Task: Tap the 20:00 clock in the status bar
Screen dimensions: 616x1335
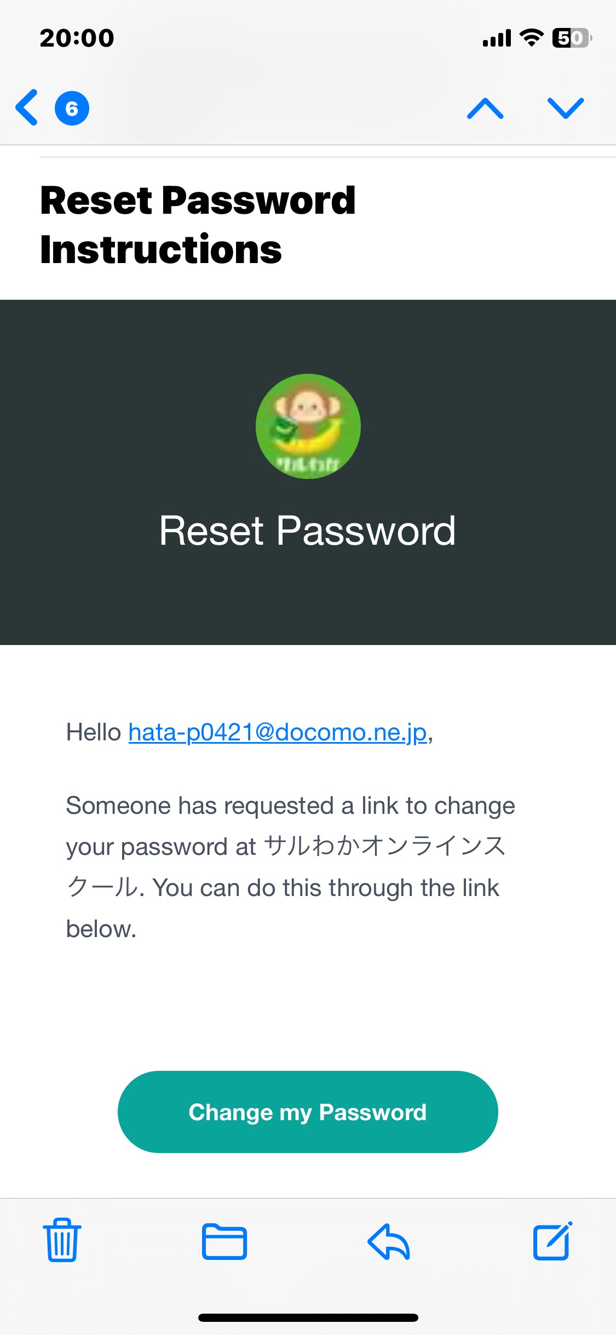Action: point(77,38)
